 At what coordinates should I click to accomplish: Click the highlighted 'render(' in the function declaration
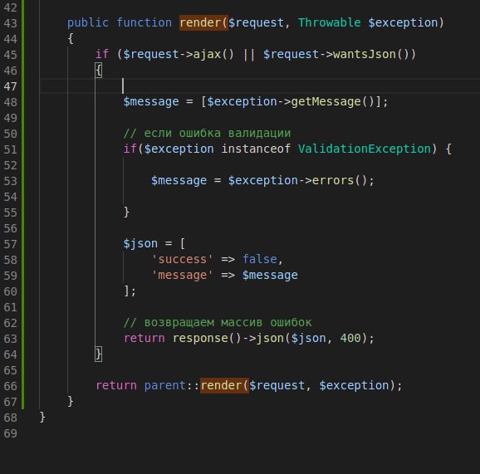coord(203,22)
